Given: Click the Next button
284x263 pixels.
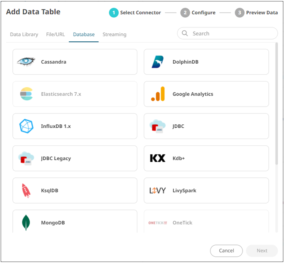Looking at the screenshot, I should (262, 251).
